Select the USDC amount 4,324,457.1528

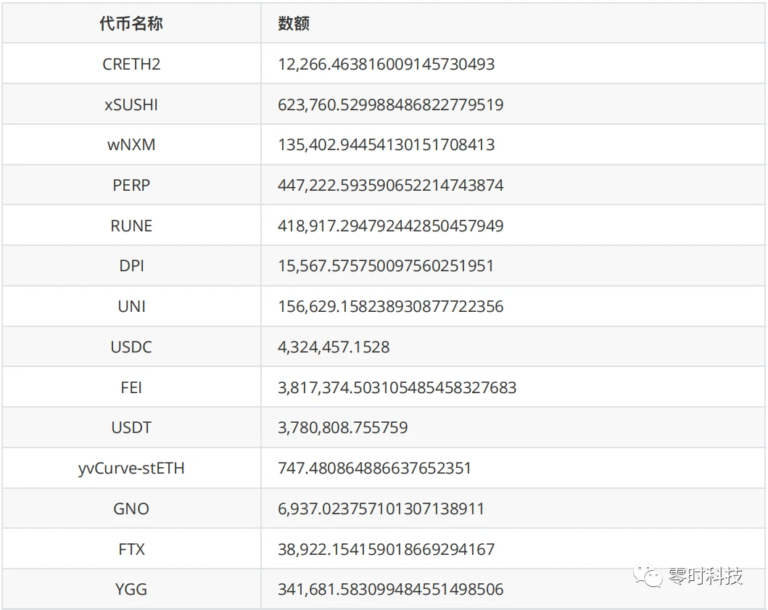[334, 347]
